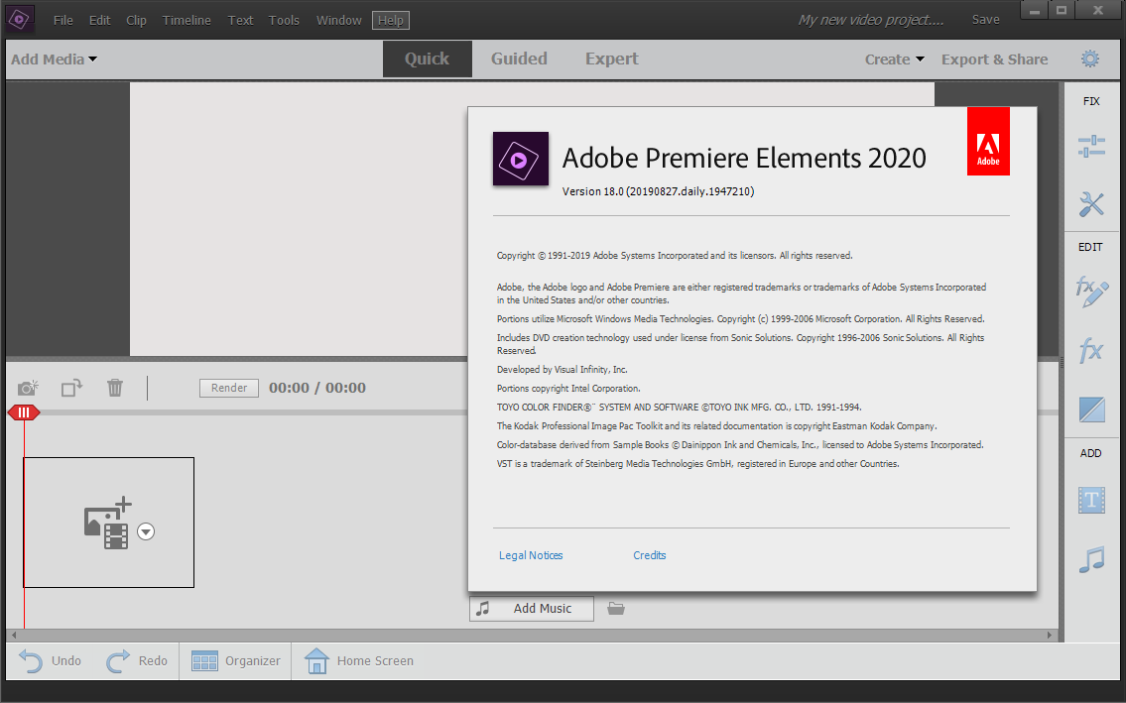The width and height of the screenshot is (1126, 703).
Task: Open the Adjustments sliders panel icon
Action: pyautogui.click(x=1091, y=146)
